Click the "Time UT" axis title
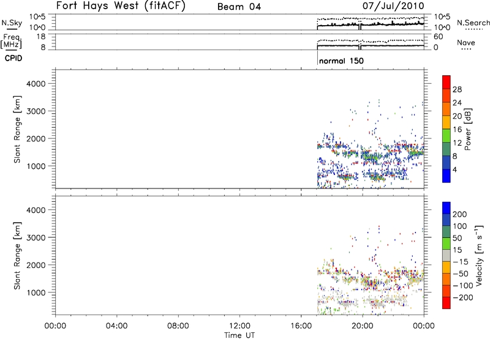490x339 pixels. pyautogui.click(x=239, y=335)
